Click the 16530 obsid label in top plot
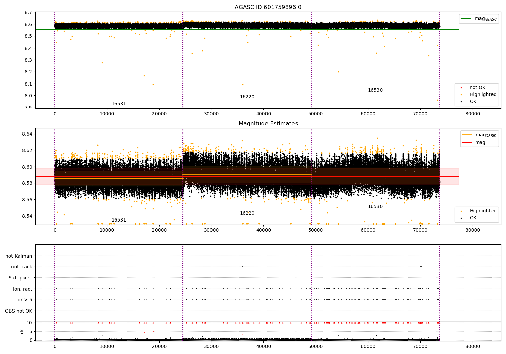This screenshot has height=354, width=506. (375, 90)
